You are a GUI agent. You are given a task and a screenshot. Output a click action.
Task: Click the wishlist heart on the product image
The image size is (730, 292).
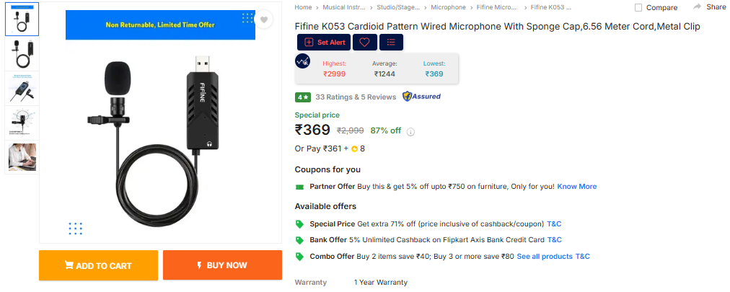click(x=265, y=19)
